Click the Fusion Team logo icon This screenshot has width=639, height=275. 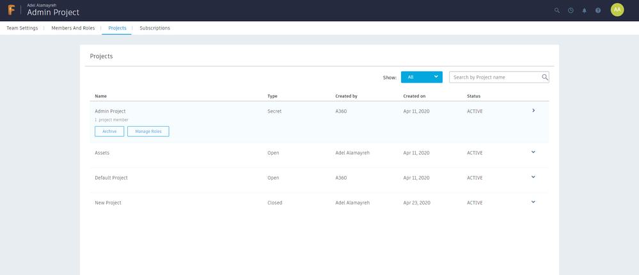coord(12,10)
